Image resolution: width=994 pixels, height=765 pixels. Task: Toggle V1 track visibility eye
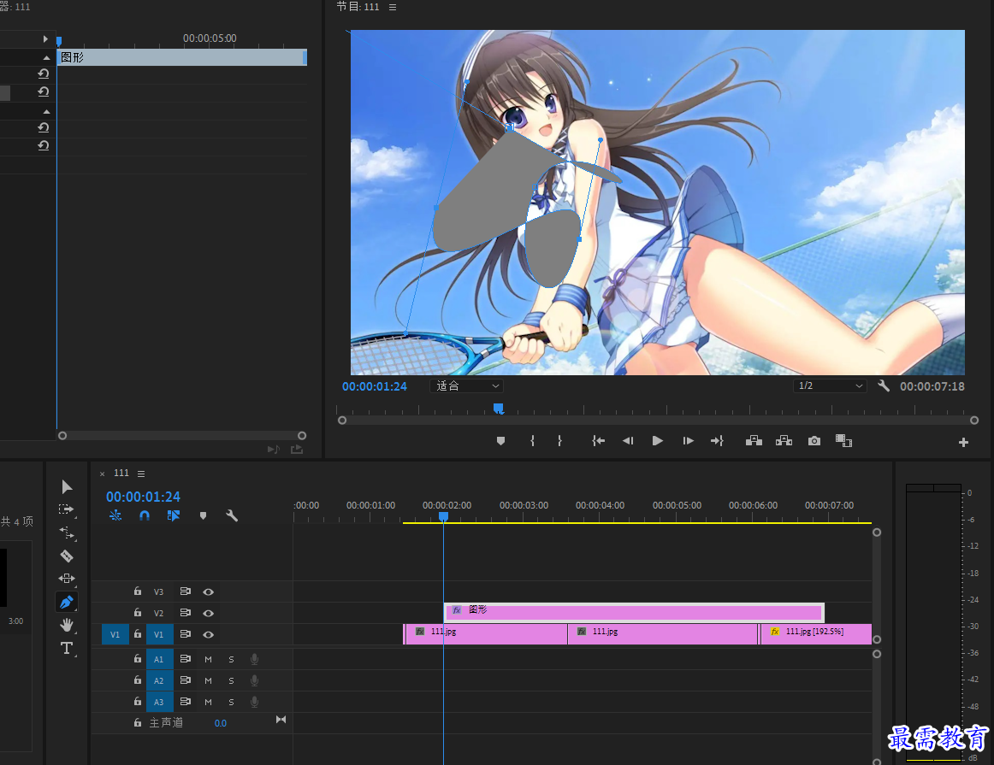208,634
